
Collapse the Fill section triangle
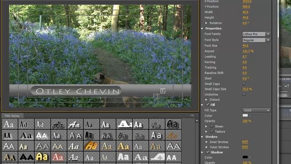coord(202,105)
